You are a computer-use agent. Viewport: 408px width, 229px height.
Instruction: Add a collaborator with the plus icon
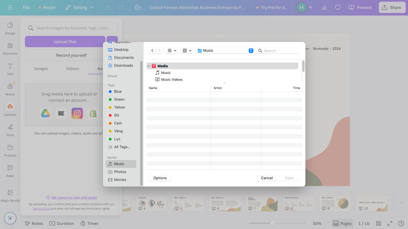tap(311, 7)
